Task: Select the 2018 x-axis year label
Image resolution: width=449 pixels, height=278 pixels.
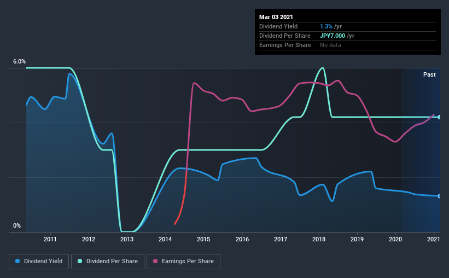Action: 319,239
